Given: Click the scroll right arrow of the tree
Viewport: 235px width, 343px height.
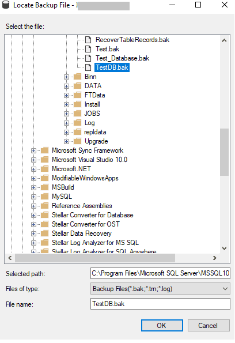Looking at the screenshot, I should tap(215, 258).
